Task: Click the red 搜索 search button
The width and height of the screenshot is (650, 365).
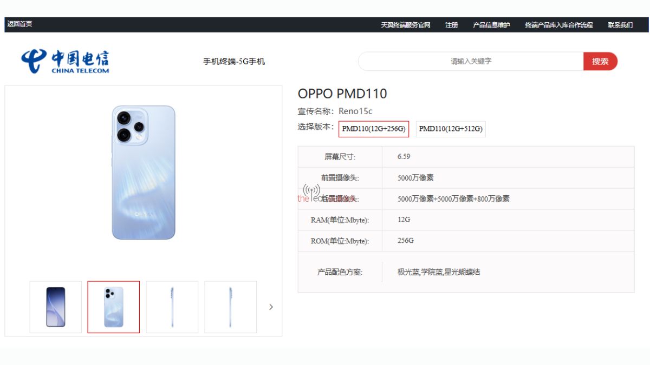Action: pyautogui.click(x=600, y=62)
